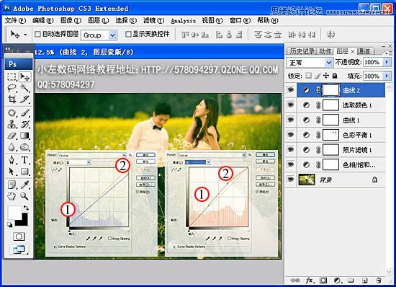Select the Crop tool
Image resolution: width=396 pixels, height=287 pixels.
pos(12,99)
